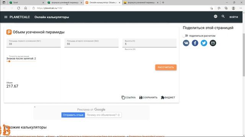Viewport: 245px width, 137px height.
Task: Open the language globe selector
Action: coord(216,16)
